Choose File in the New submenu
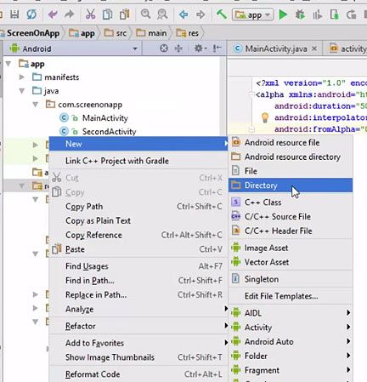Screen dimensions: 367x382 click(x=291, y=171)
